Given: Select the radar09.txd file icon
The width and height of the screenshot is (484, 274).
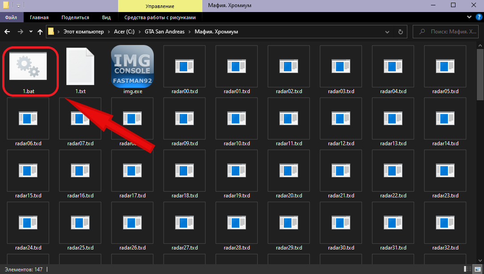Looking at the screenshot, I should [185, 118].
